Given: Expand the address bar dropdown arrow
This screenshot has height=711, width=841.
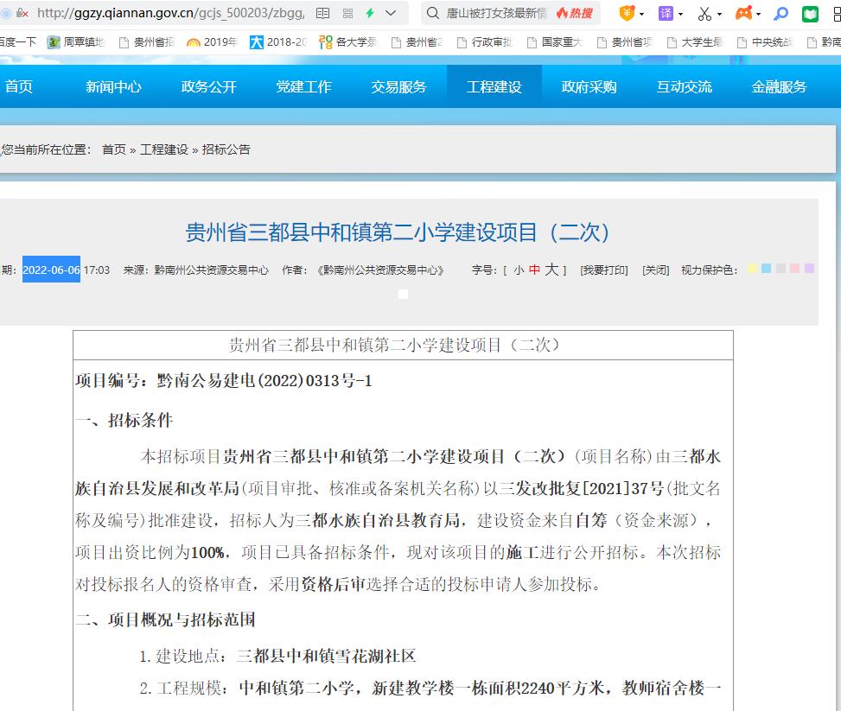Looking at the screenshot, I should (391, 14).
